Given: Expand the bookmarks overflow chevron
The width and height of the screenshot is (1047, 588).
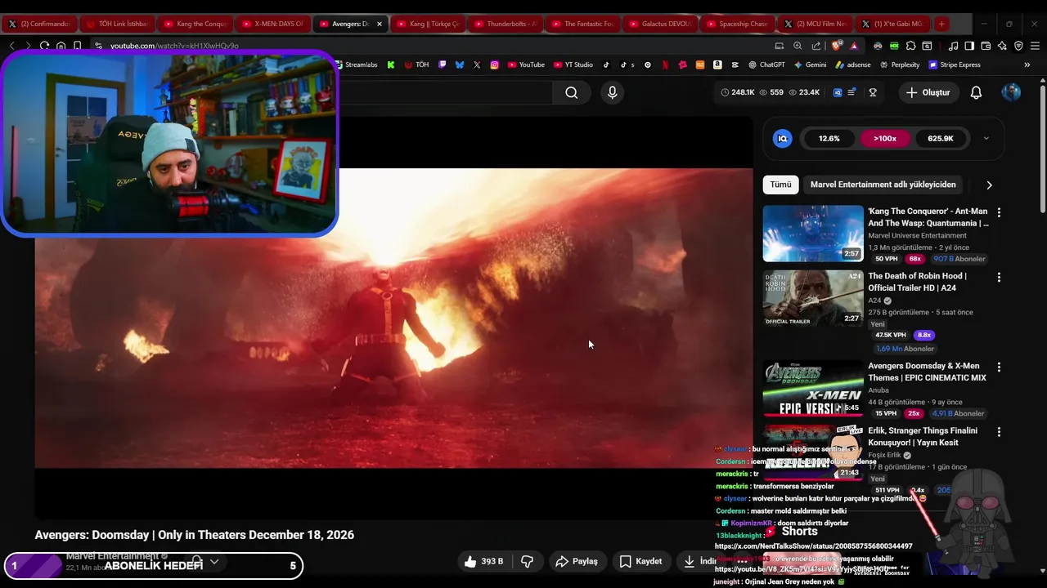Looking at the screenshot, I should [x=1027, y=65].
